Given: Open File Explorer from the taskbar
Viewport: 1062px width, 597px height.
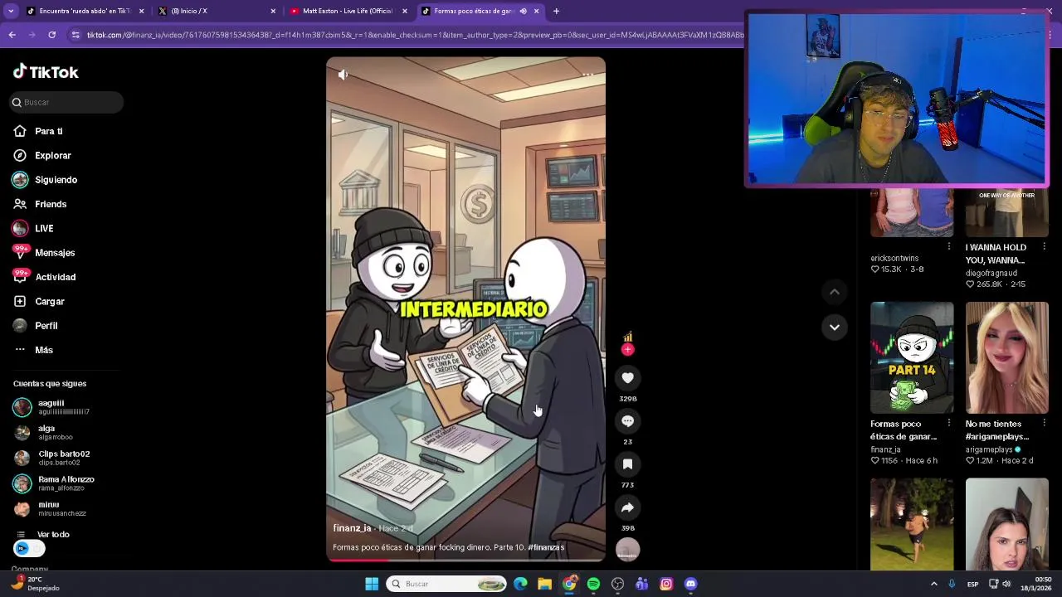Looking at the screenshot, I should [x=544, y=584].
